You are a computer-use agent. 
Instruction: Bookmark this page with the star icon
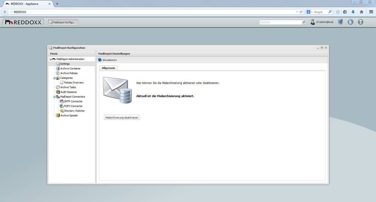click(x=338, y=12)
